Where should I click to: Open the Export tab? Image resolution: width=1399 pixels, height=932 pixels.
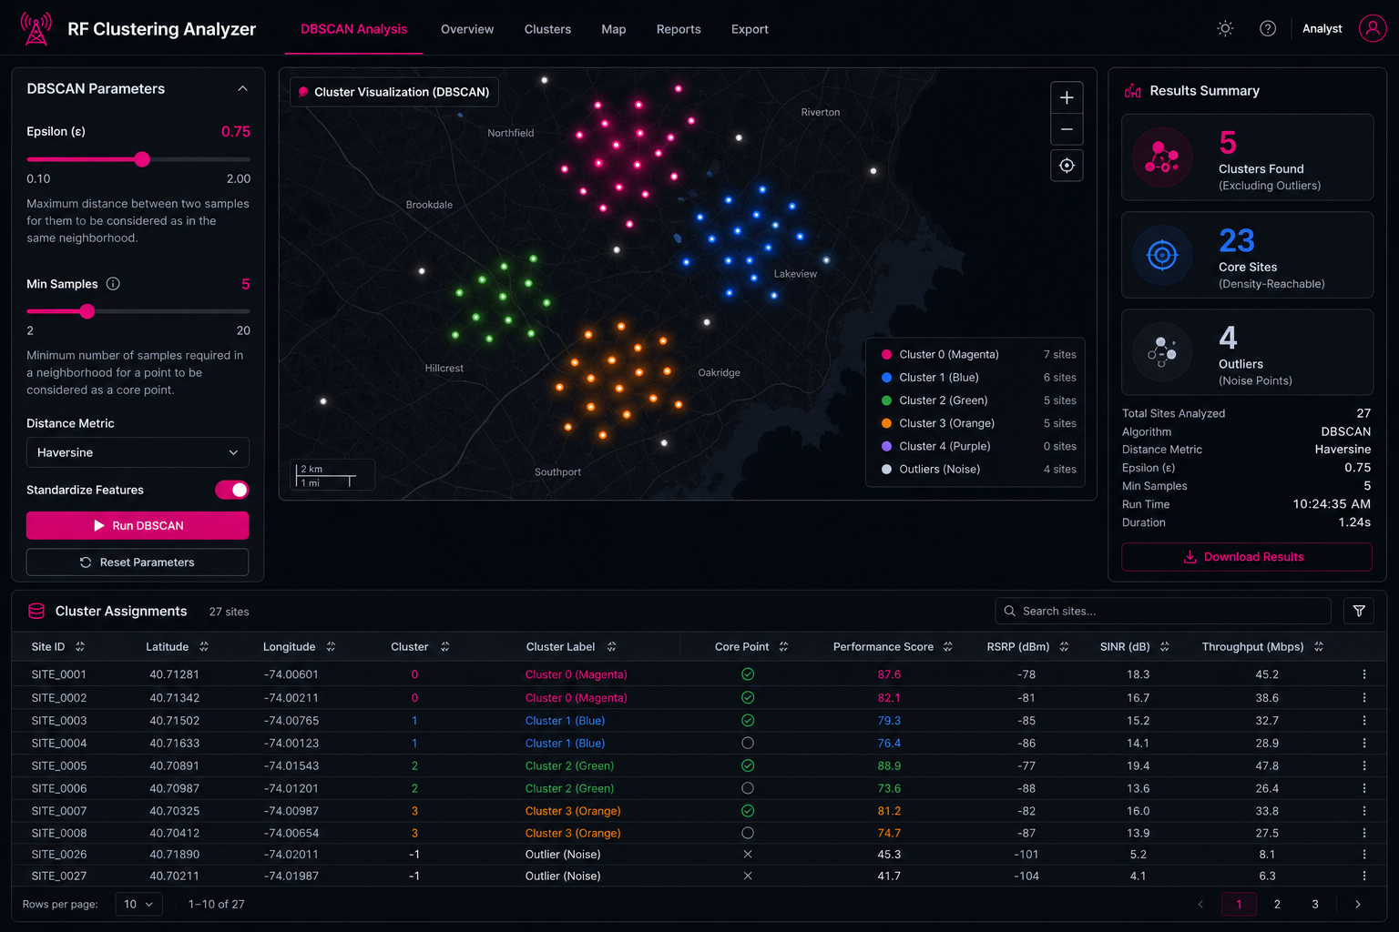[750, 29]
